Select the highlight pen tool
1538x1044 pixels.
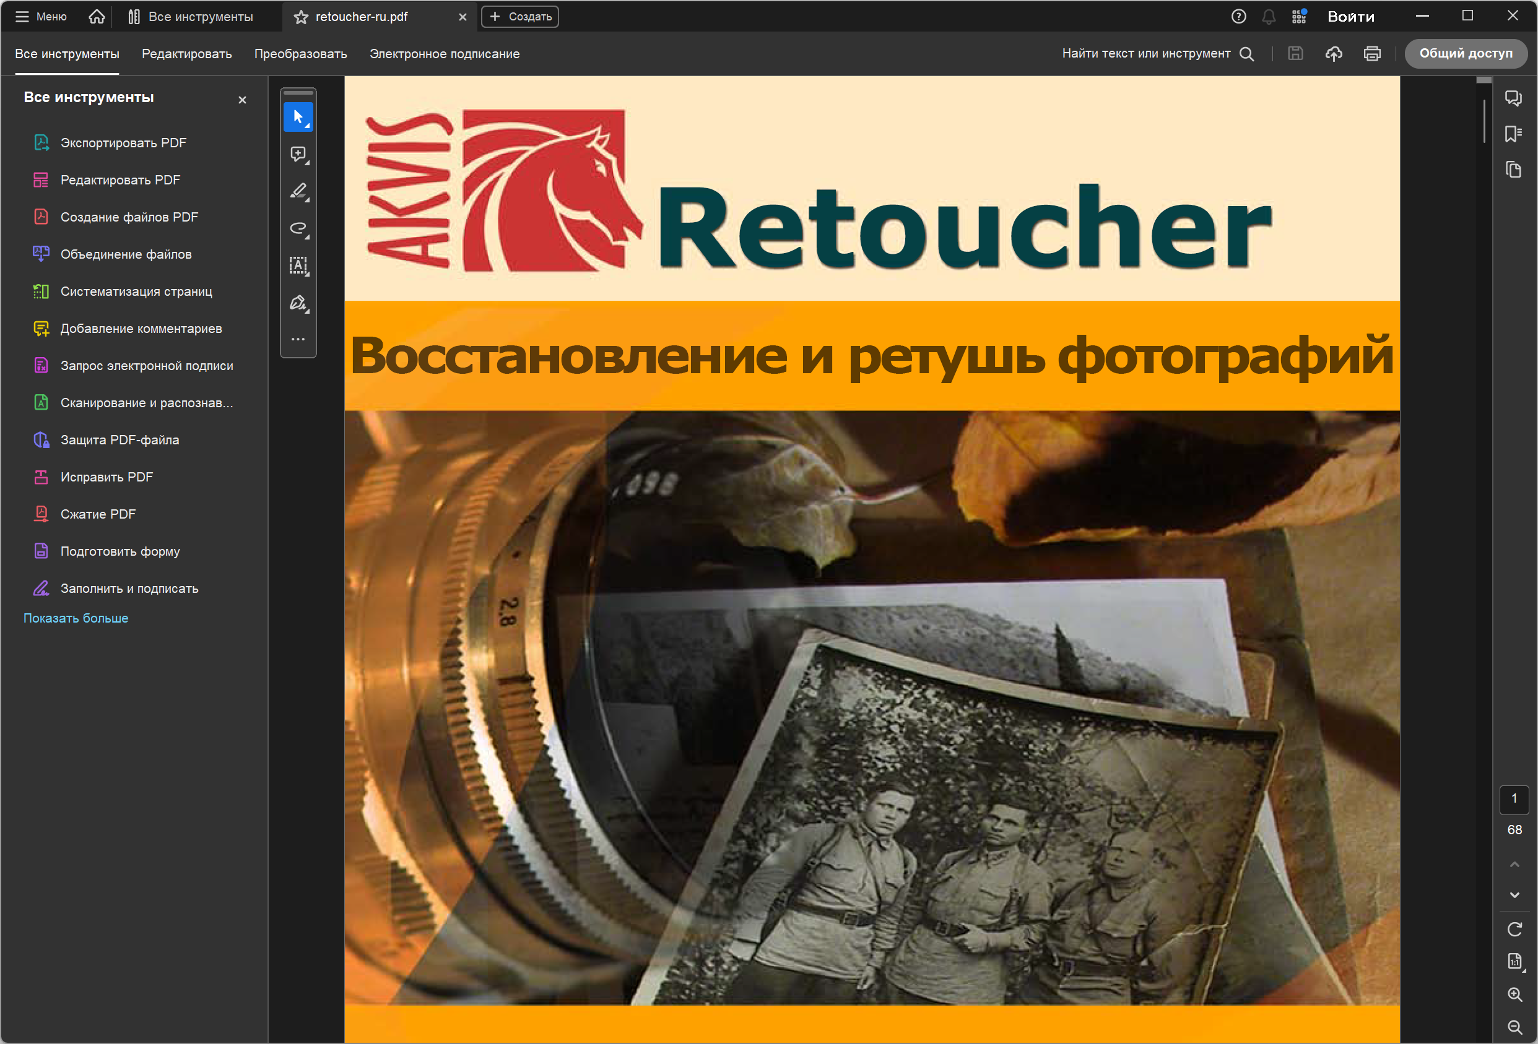[x=298, y=191]
